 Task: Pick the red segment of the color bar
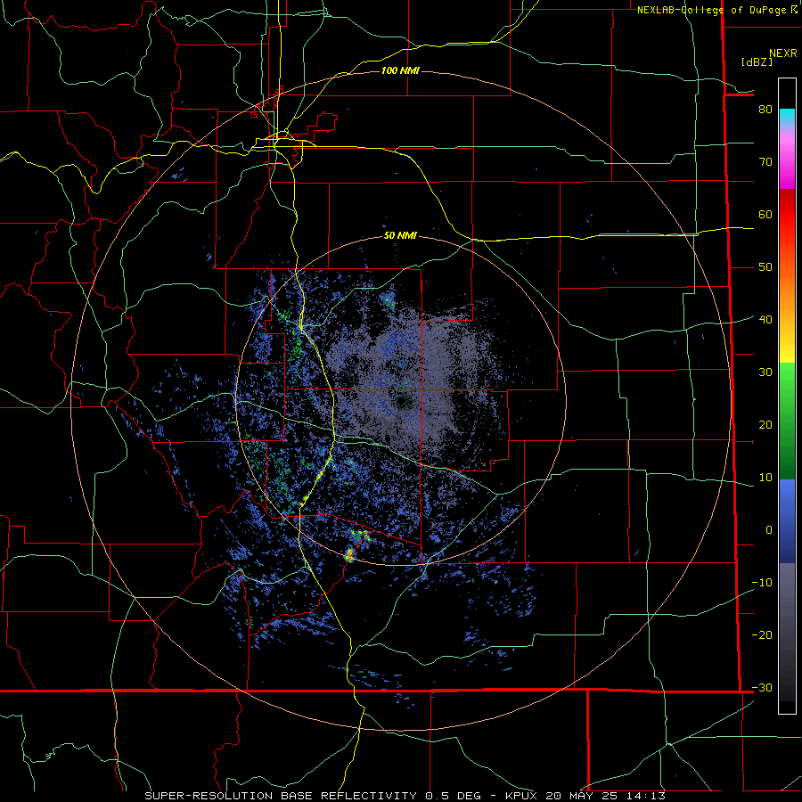787,215
